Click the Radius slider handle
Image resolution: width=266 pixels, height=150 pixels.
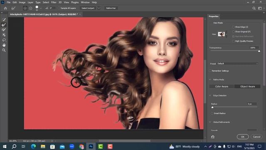(212, 107)
